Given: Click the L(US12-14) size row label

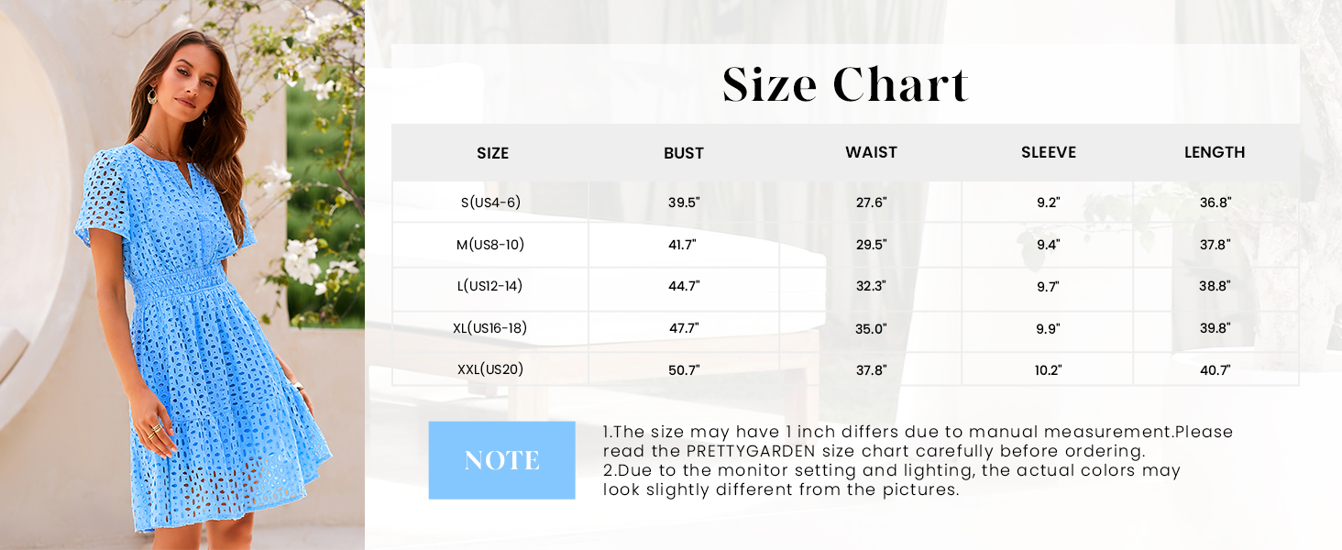Looking at the screenshot, I should (490, 286).
